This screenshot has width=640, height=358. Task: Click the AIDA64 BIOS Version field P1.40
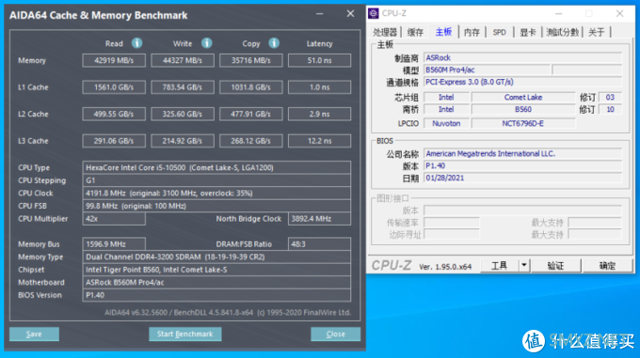[x=216, y=295]
